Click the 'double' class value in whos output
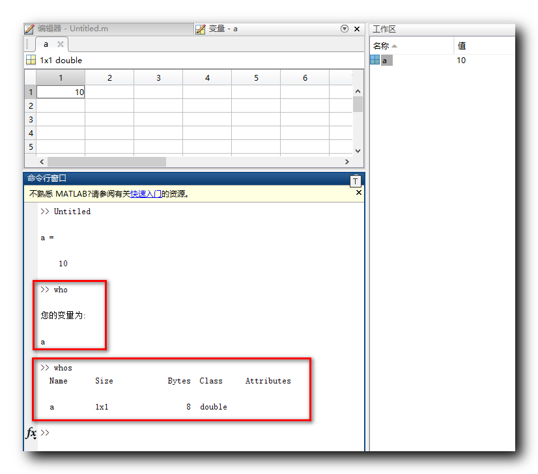The image size is (538, 474). coord(214,407)
